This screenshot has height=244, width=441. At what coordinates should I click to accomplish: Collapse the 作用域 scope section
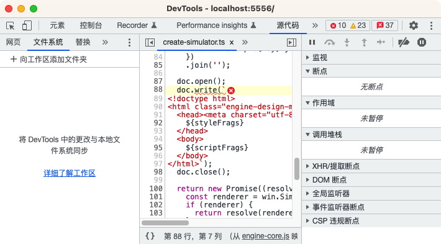371,103
